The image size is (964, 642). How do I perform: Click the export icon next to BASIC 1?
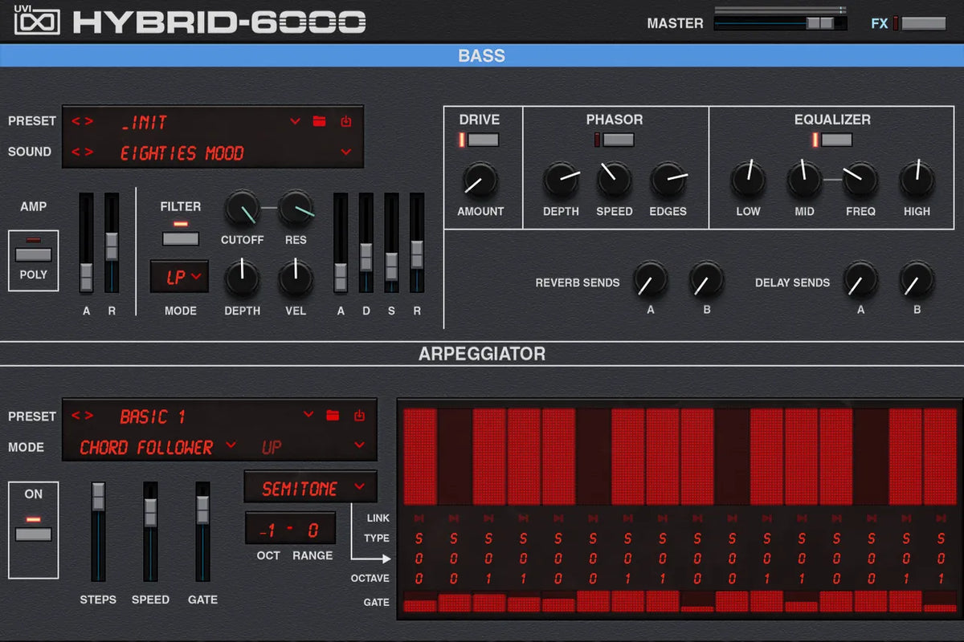[358, 416]
